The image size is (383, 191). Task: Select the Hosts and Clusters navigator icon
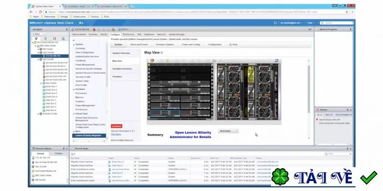36,39
